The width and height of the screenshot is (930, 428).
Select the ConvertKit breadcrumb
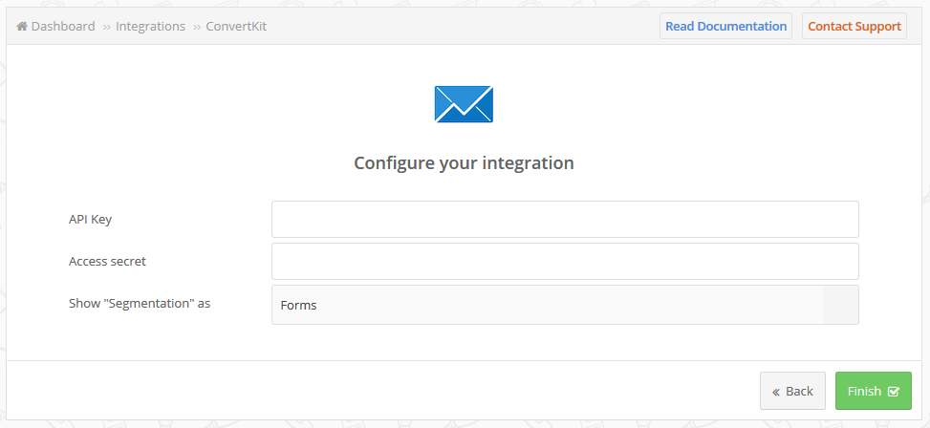pos(236,27)
